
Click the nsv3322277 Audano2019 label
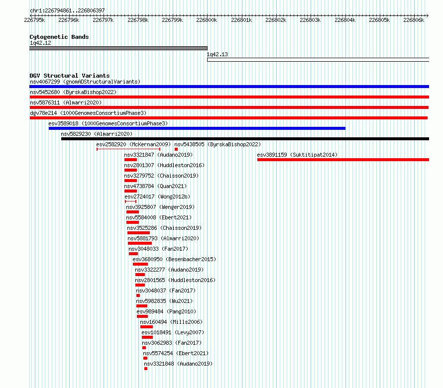pyautogui.click(x=169, y=270)
